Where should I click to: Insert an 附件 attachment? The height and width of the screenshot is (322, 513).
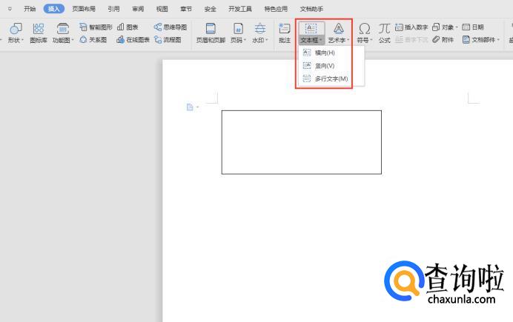click(x=443, y=39)
